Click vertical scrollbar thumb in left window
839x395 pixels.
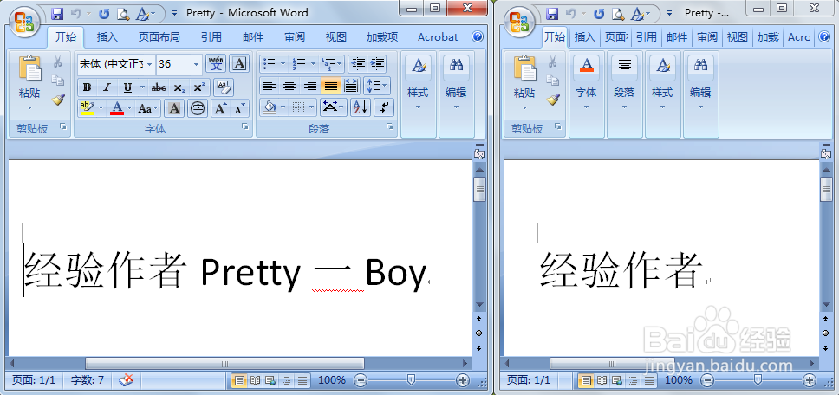(x=479, y=190)
